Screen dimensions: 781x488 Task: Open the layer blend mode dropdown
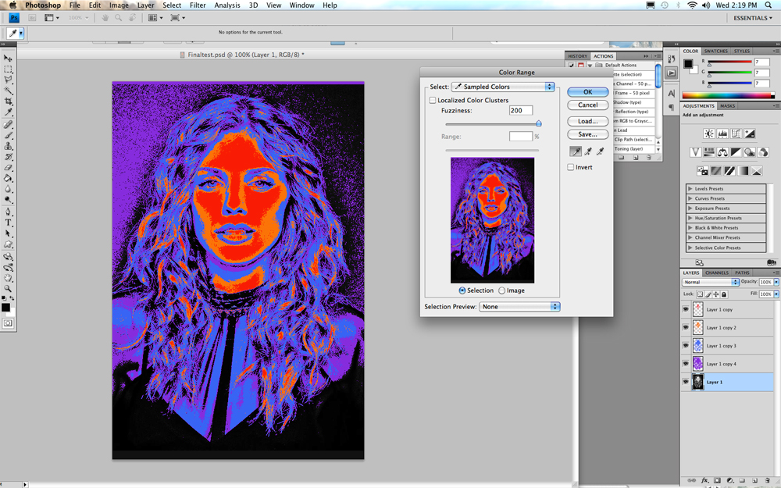pyautogui.click(x=710, y=282)
